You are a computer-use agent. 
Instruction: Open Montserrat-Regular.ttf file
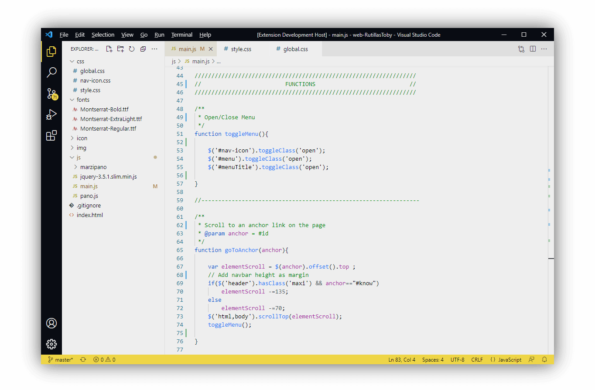coord(113,128)
